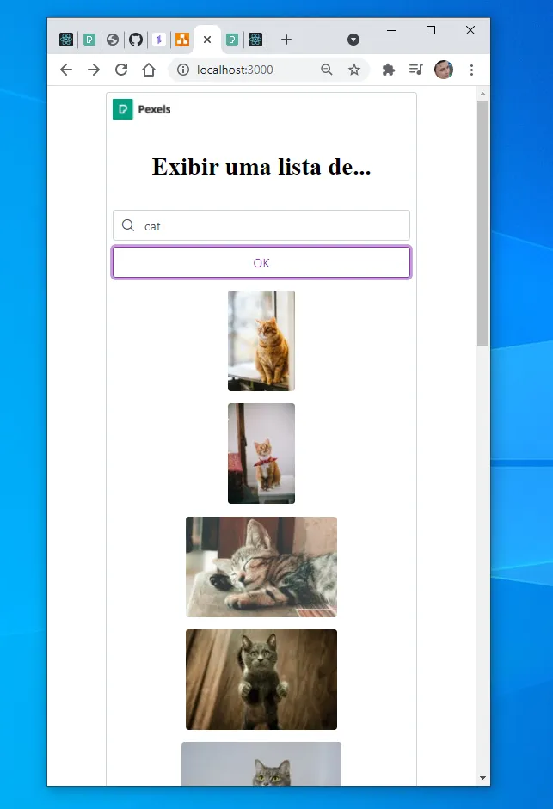Click the search magnifier in the field
Screen dimensions: 553x809
128,225
